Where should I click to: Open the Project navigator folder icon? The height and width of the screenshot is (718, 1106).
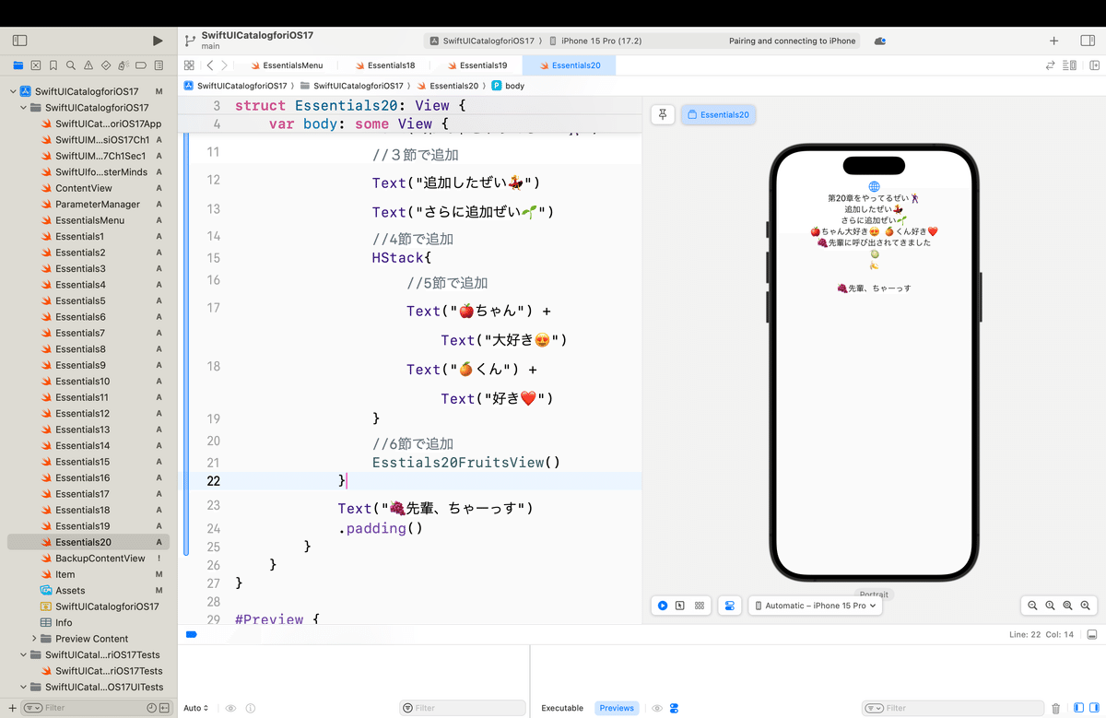click(x=18, y=65)
